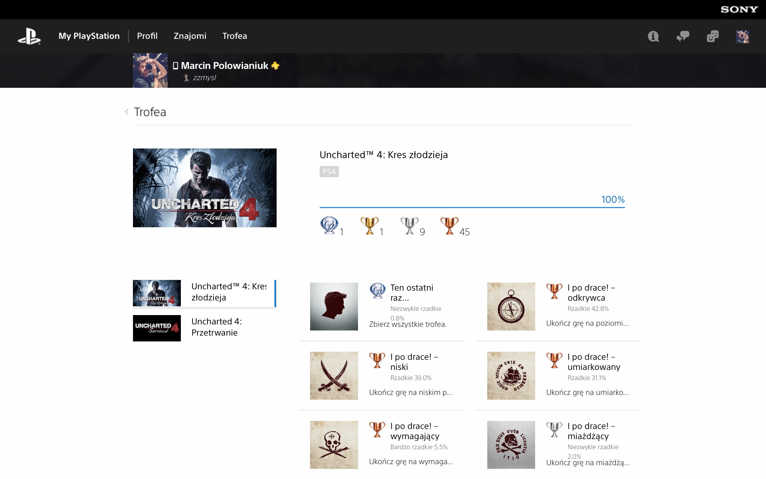Click the phone icon before Marcin Polowianiuk
Screen dimensions: 766x479
tap(175, 65)
